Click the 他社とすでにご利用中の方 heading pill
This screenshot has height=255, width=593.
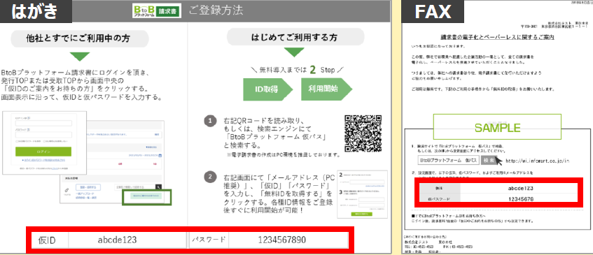coord(80,38)
